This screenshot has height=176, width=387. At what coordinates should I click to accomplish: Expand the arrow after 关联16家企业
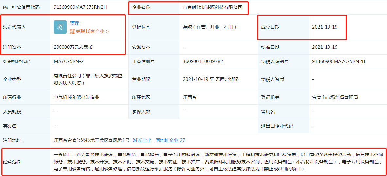click(x=107, y=32)
